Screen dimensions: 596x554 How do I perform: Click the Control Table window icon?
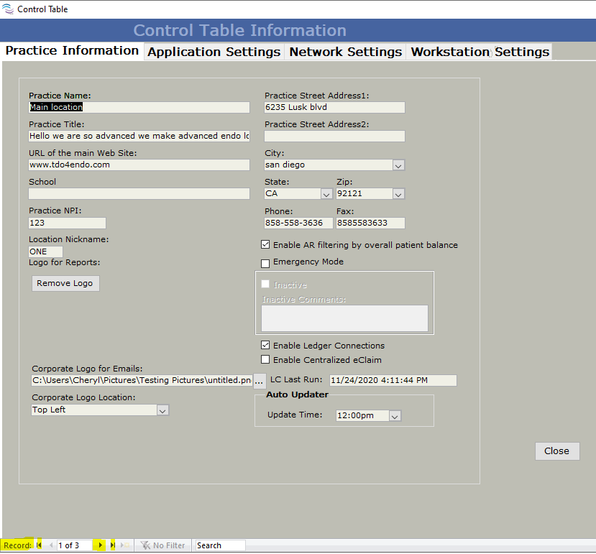pyautogui.click(x=8, y=9)
